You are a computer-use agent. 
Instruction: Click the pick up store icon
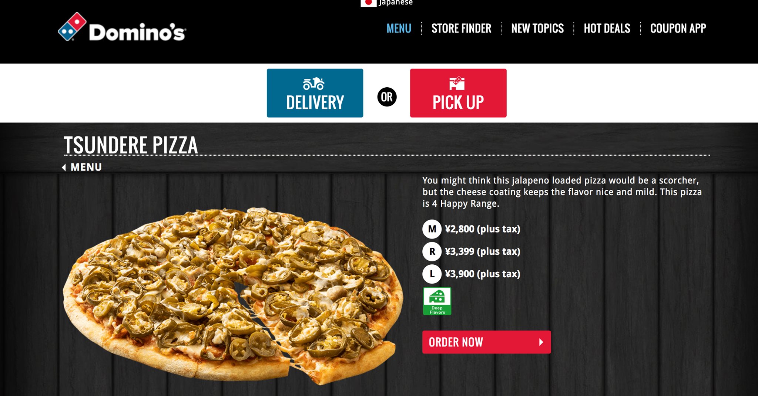coord(457,83)
